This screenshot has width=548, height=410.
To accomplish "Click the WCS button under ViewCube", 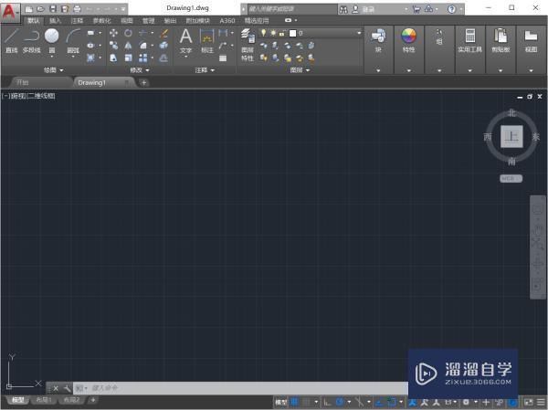I will [x=511, y=179].
